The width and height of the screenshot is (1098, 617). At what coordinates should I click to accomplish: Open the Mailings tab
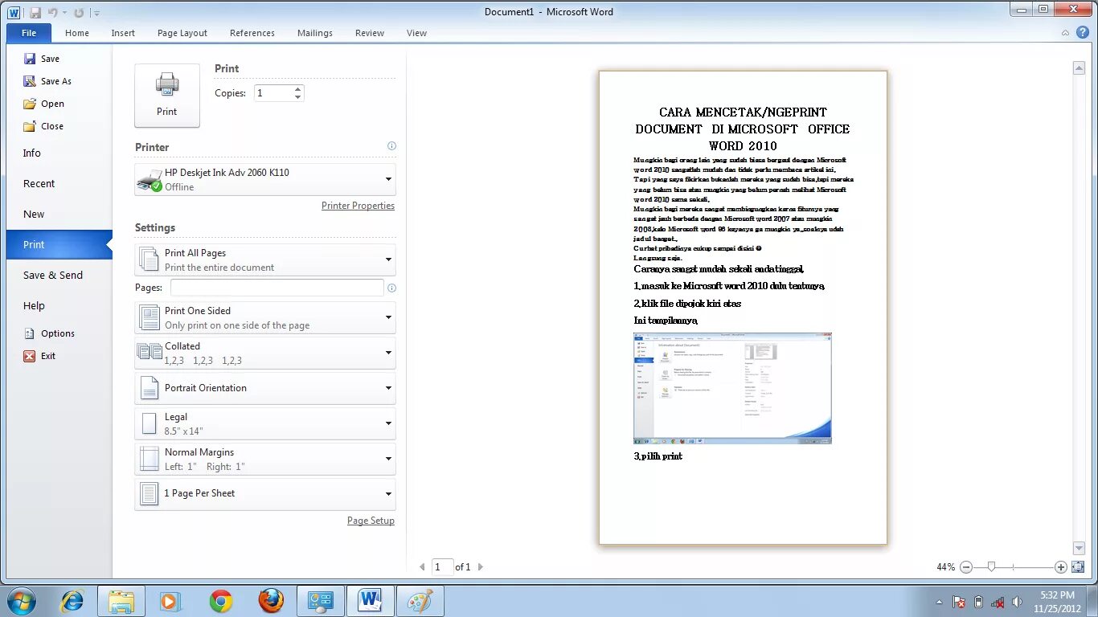(315, 33)
